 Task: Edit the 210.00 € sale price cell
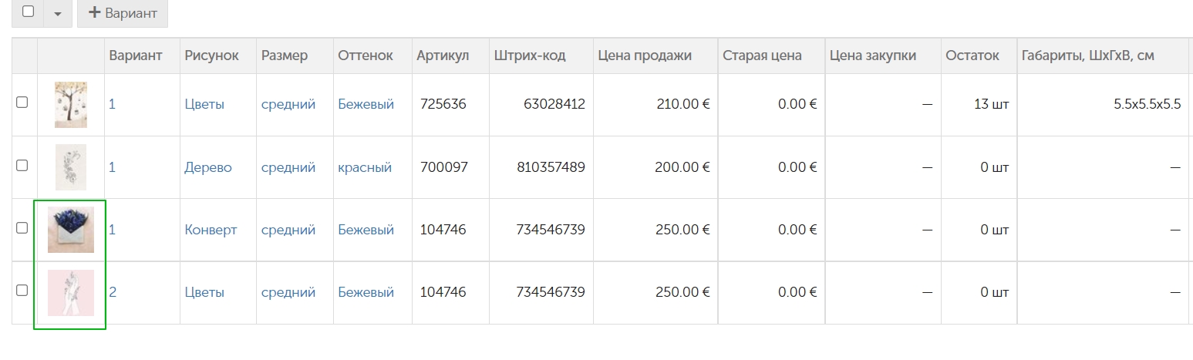pos(655,105)
